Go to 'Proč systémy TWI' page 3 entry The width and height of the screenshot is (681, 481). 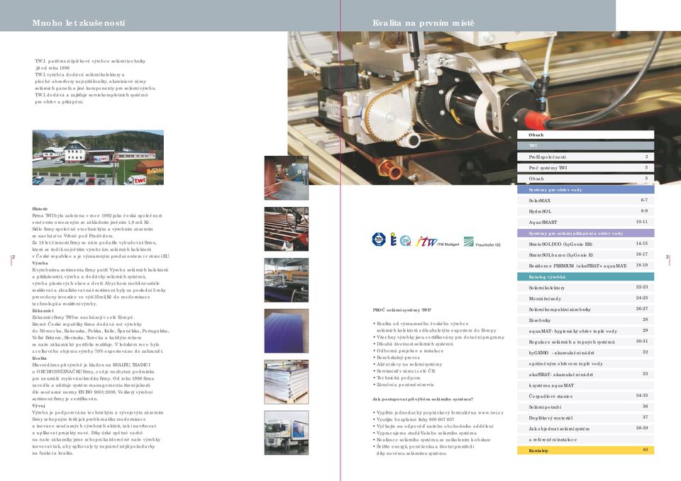pyautogui.click(x=585, y=167)
